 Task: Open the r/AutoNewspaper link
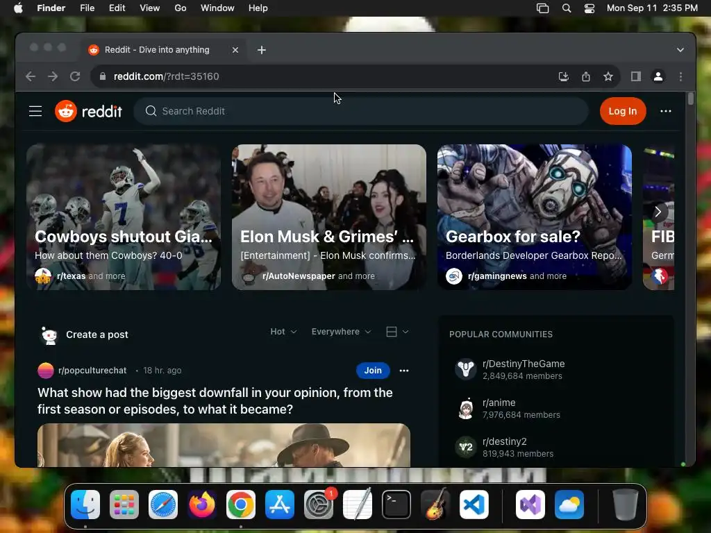coord(299,276)
